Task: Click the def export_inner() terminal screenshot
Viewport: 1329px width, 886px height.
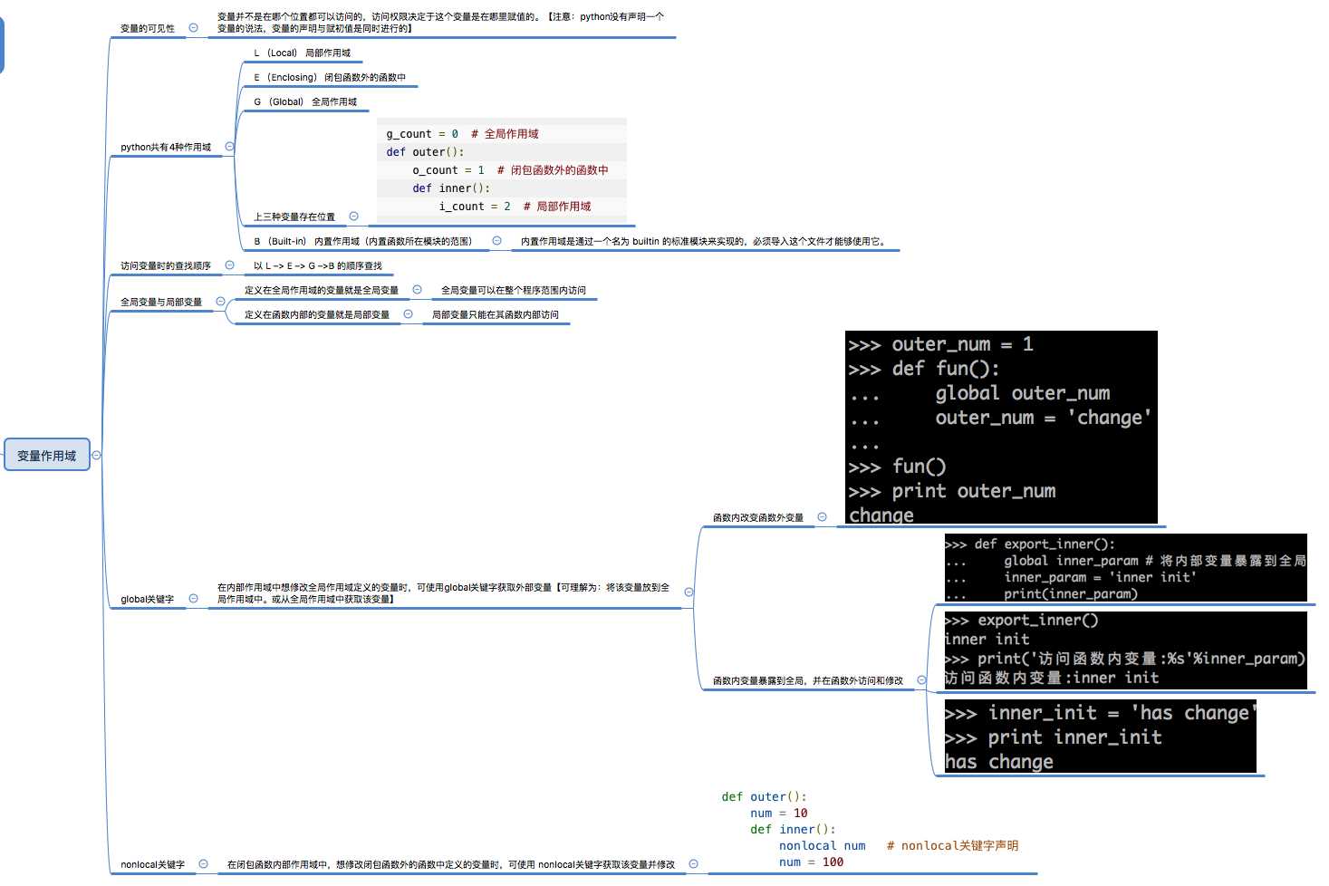Action: 1125,568
